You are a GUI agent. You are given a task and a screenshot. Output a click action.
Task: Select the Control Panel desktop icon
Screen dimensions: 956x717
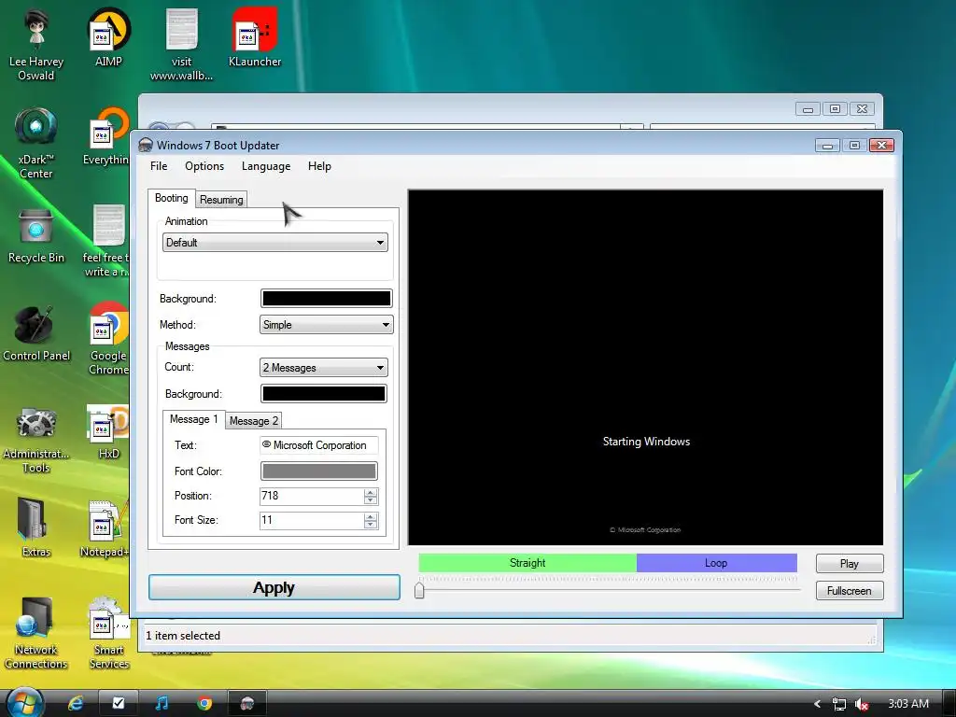pyautogui.click(x=36, y=333)
